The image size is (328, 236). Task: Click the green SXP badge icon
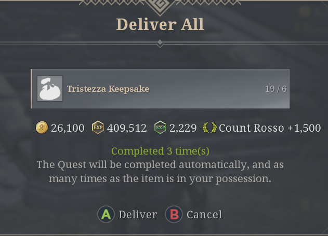[x=161, y=128]
